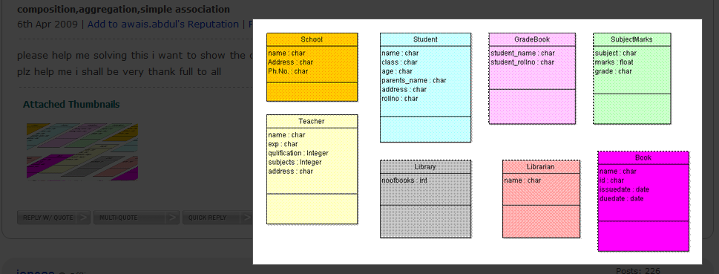Screen dimensions: 719x274
Task: Click 'student_rollno : char' in GradeBook
Action: coord(522,62)
